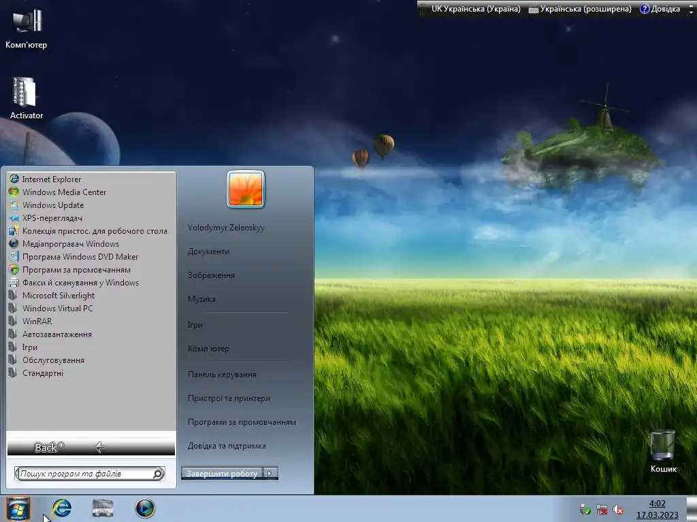Click the Медіапрогравач Windows icon
Viewport: 697px width, 522px height.
click(14, 244)
